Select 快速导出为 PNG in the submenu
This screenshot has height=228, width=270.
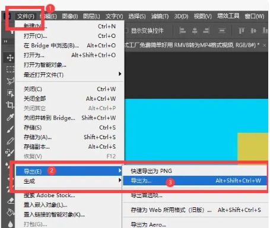[x=195, y=171]
